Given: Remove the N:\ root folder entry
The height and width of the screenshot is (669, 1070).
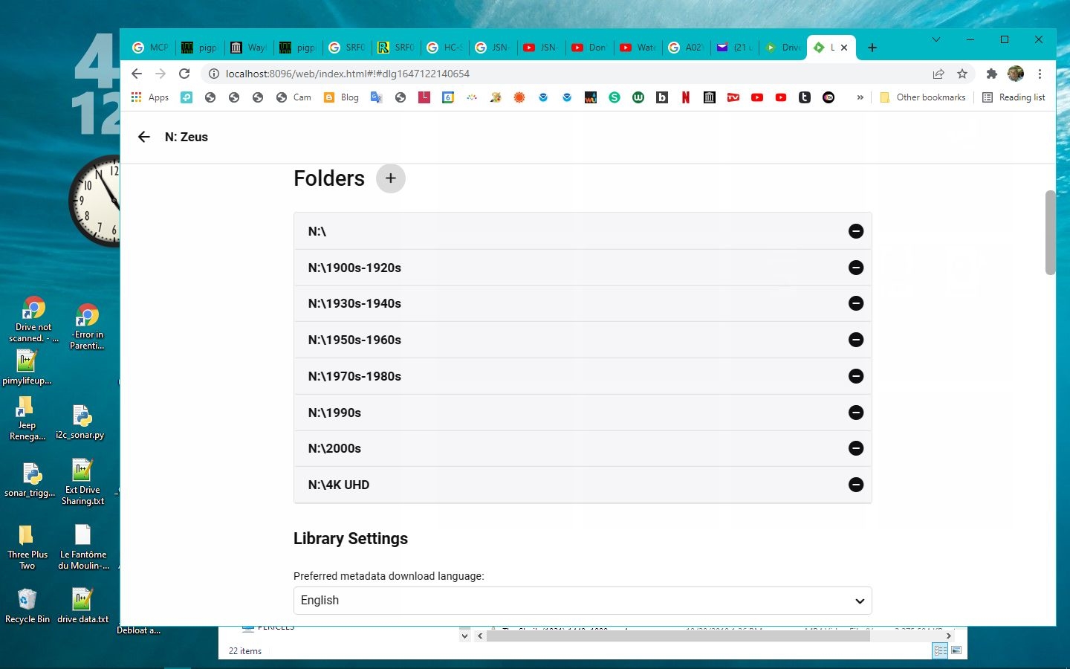Looking at the screenshot, I should click(855, 231).
